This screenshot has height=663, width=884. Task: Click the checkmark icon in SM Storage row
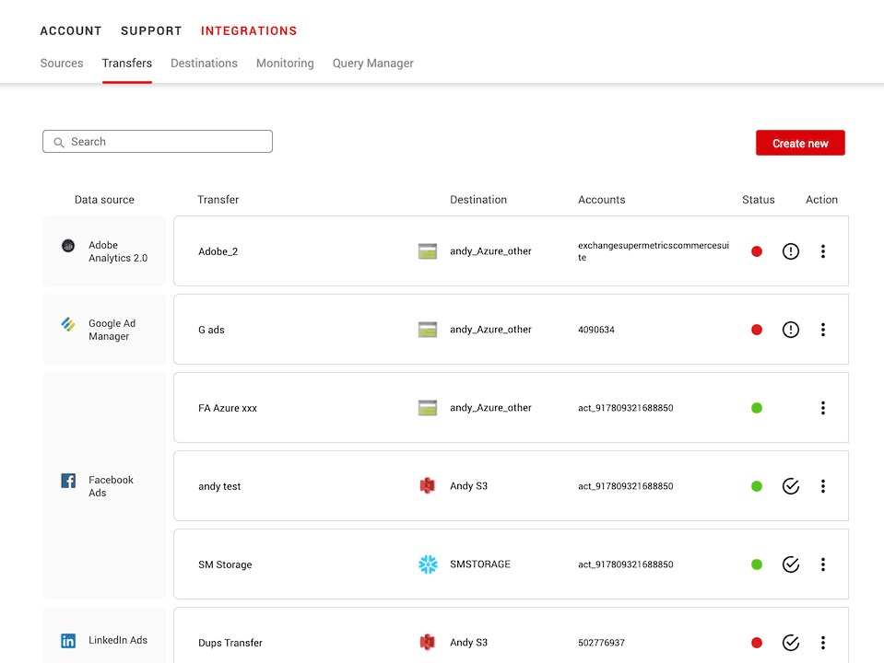790,564
